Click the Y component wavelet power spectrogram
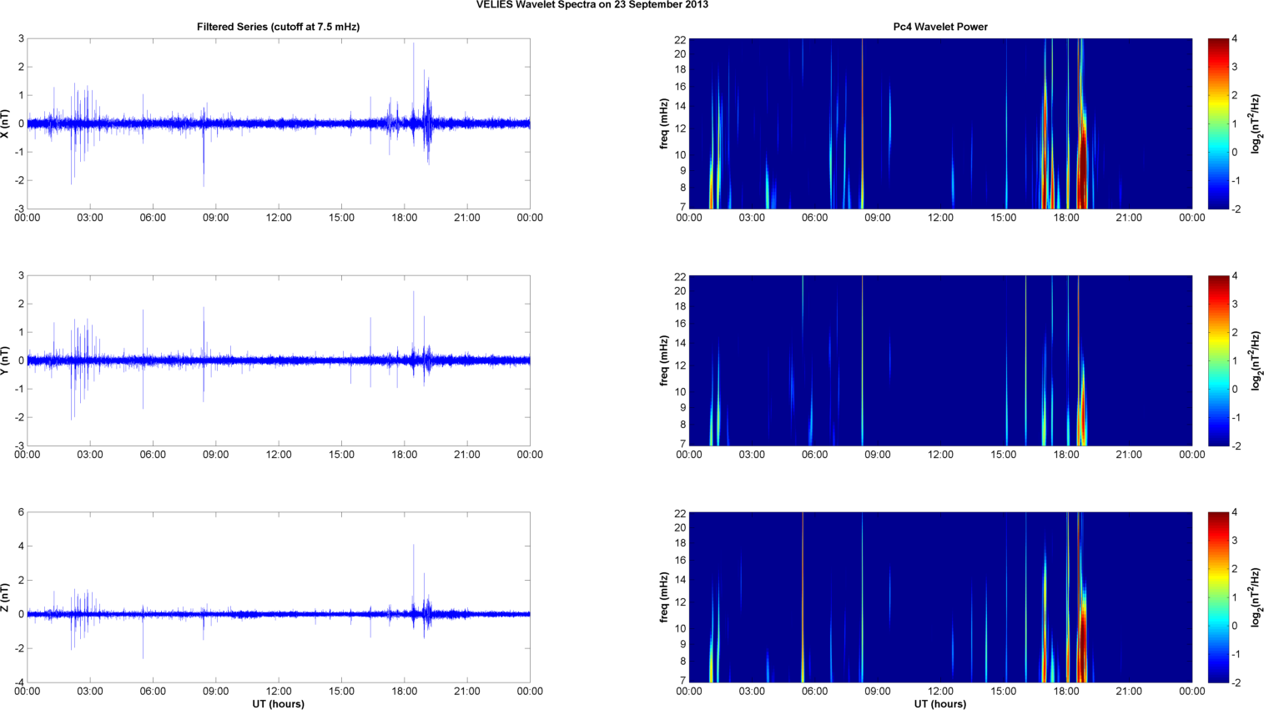The image size is (1264, 710). click(x=940, y=360)
